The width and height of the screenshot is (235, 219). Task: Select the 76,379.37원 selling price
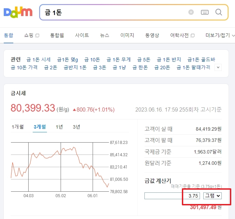[x=208, y=140]
